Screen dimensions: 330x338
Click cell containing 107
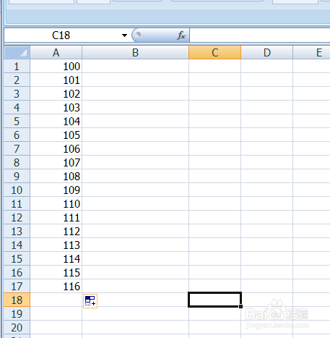pyautogui.click(x=56, y=162)
